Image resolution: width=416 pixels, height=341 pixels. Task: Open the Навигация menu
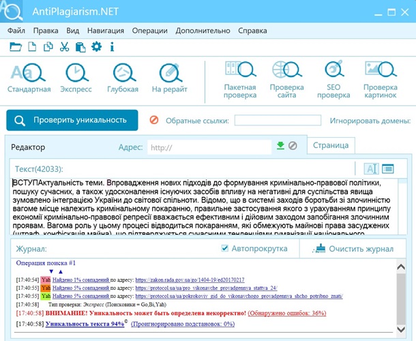point(106,31)
